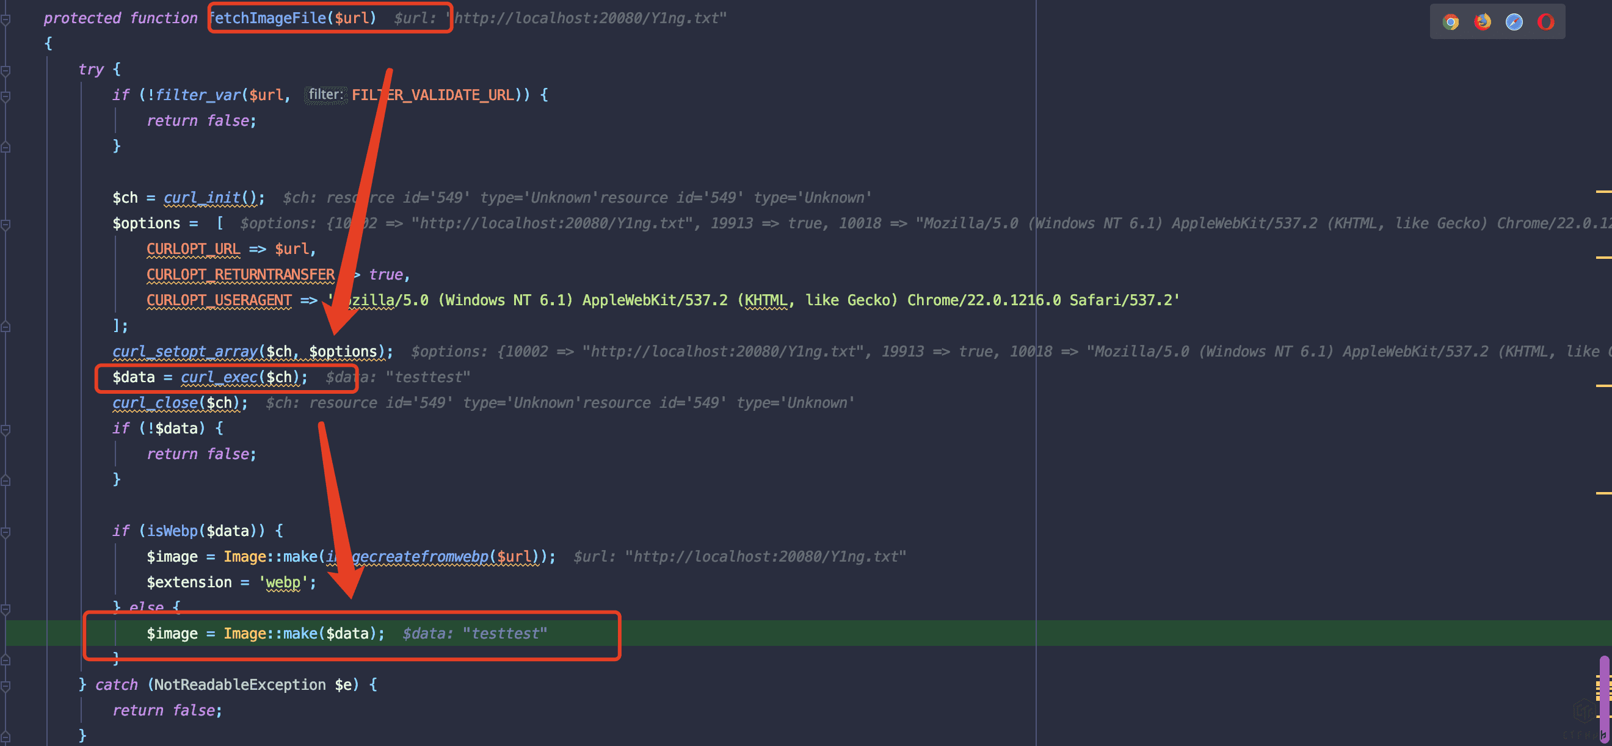Collapse the try block fold marker
1612x746 pixels.
pos(5,71)
